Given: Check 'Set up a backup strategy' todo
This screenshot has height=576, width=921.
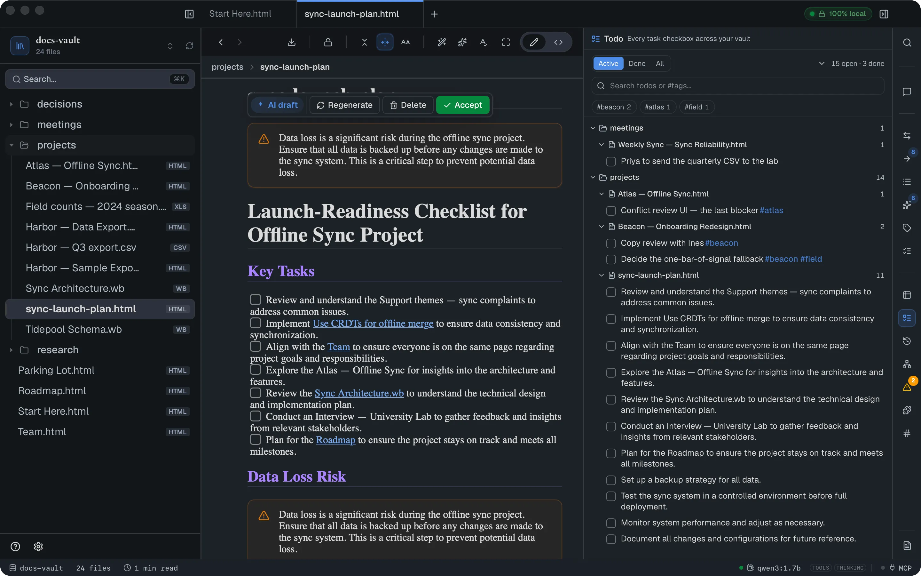Looking at the screenshot, I should (x=611, y=480).
